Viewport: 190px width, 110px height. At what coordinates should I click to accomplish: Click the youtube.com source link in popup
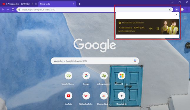click(133, 23)
